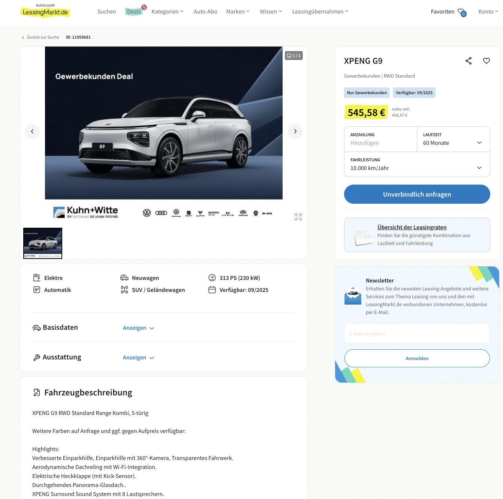Open Favoriten heart icon in header

[x=462, y=12]
